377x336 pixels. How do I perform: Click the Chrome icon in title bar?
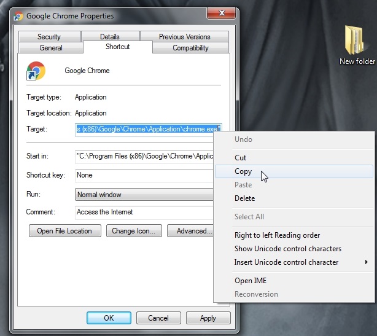[x=18, y=16]
